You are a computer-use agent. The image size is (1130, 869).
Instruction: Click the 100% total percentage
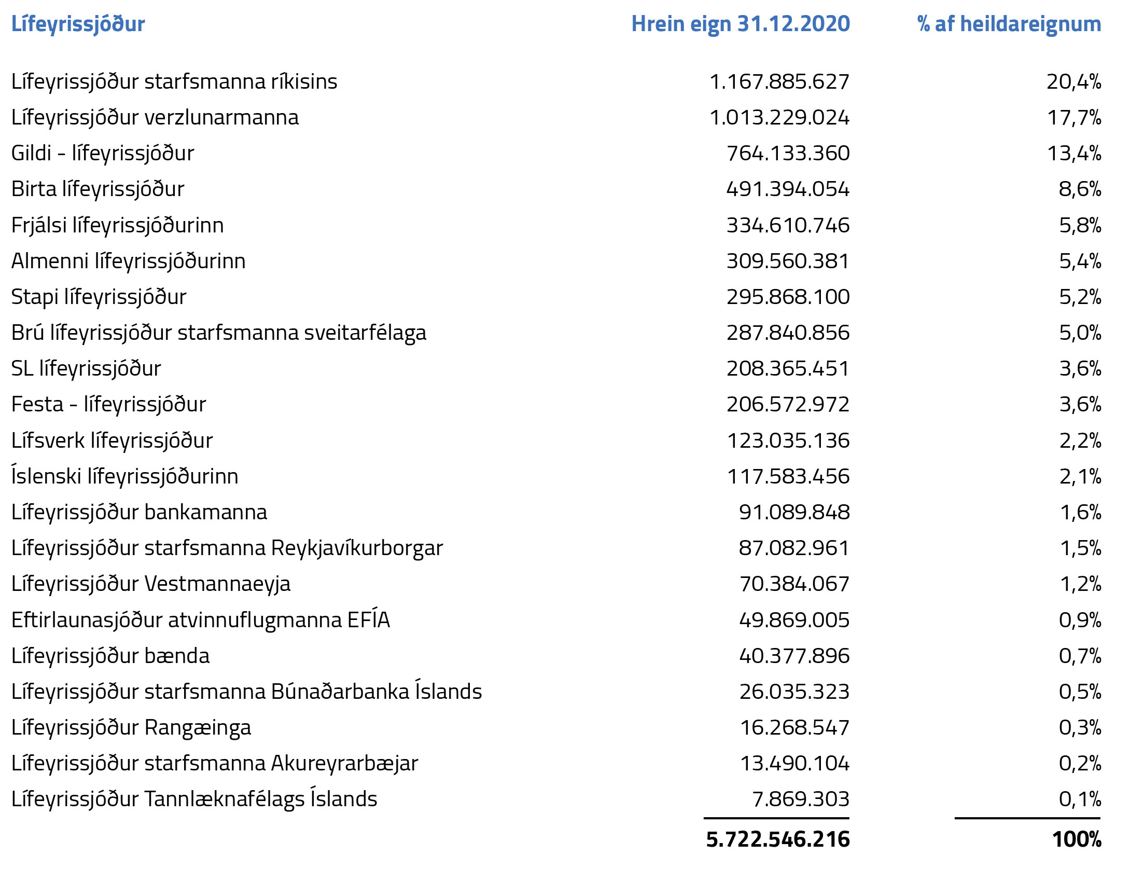[x=1076, y=839]
